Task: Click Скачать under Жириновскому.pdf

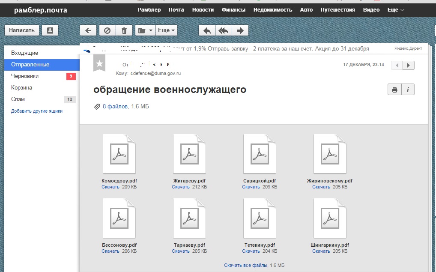Action: click(321, 187)
